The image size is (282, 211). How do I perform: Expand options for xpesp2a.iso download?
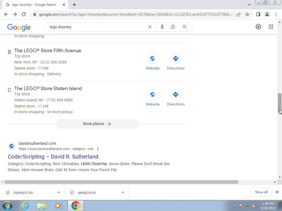point(123,192)
